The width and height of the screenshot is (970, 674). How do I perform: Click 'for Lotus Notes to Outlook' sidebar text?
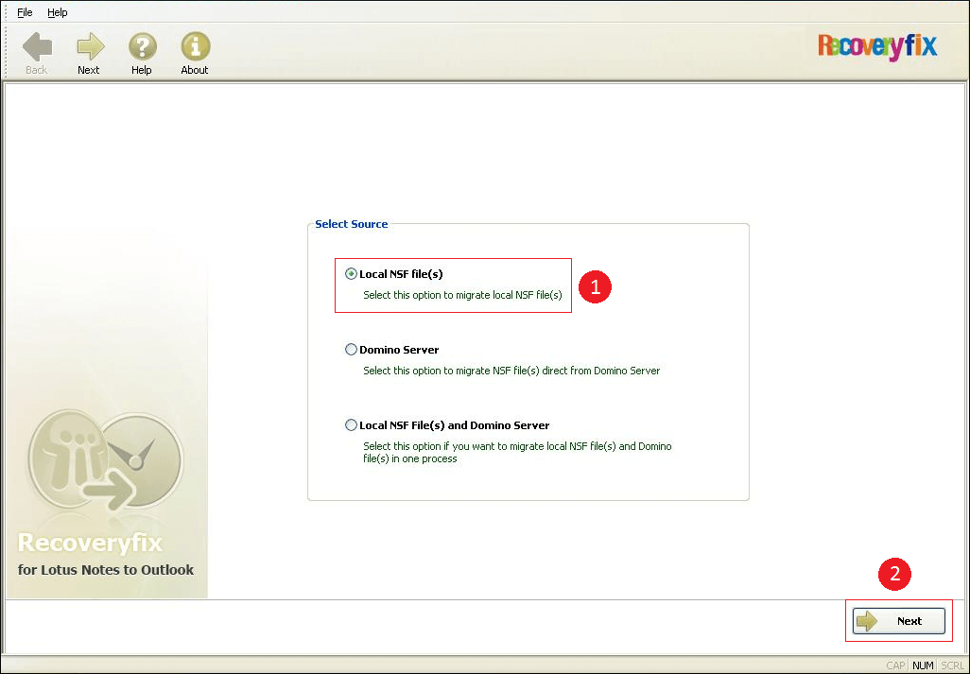106,569
